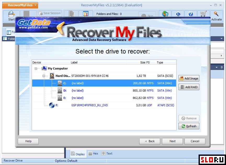Screen dimensions: 226x165
Task: Click the pin icon in right panel
Action: click(x=222, y=67)
